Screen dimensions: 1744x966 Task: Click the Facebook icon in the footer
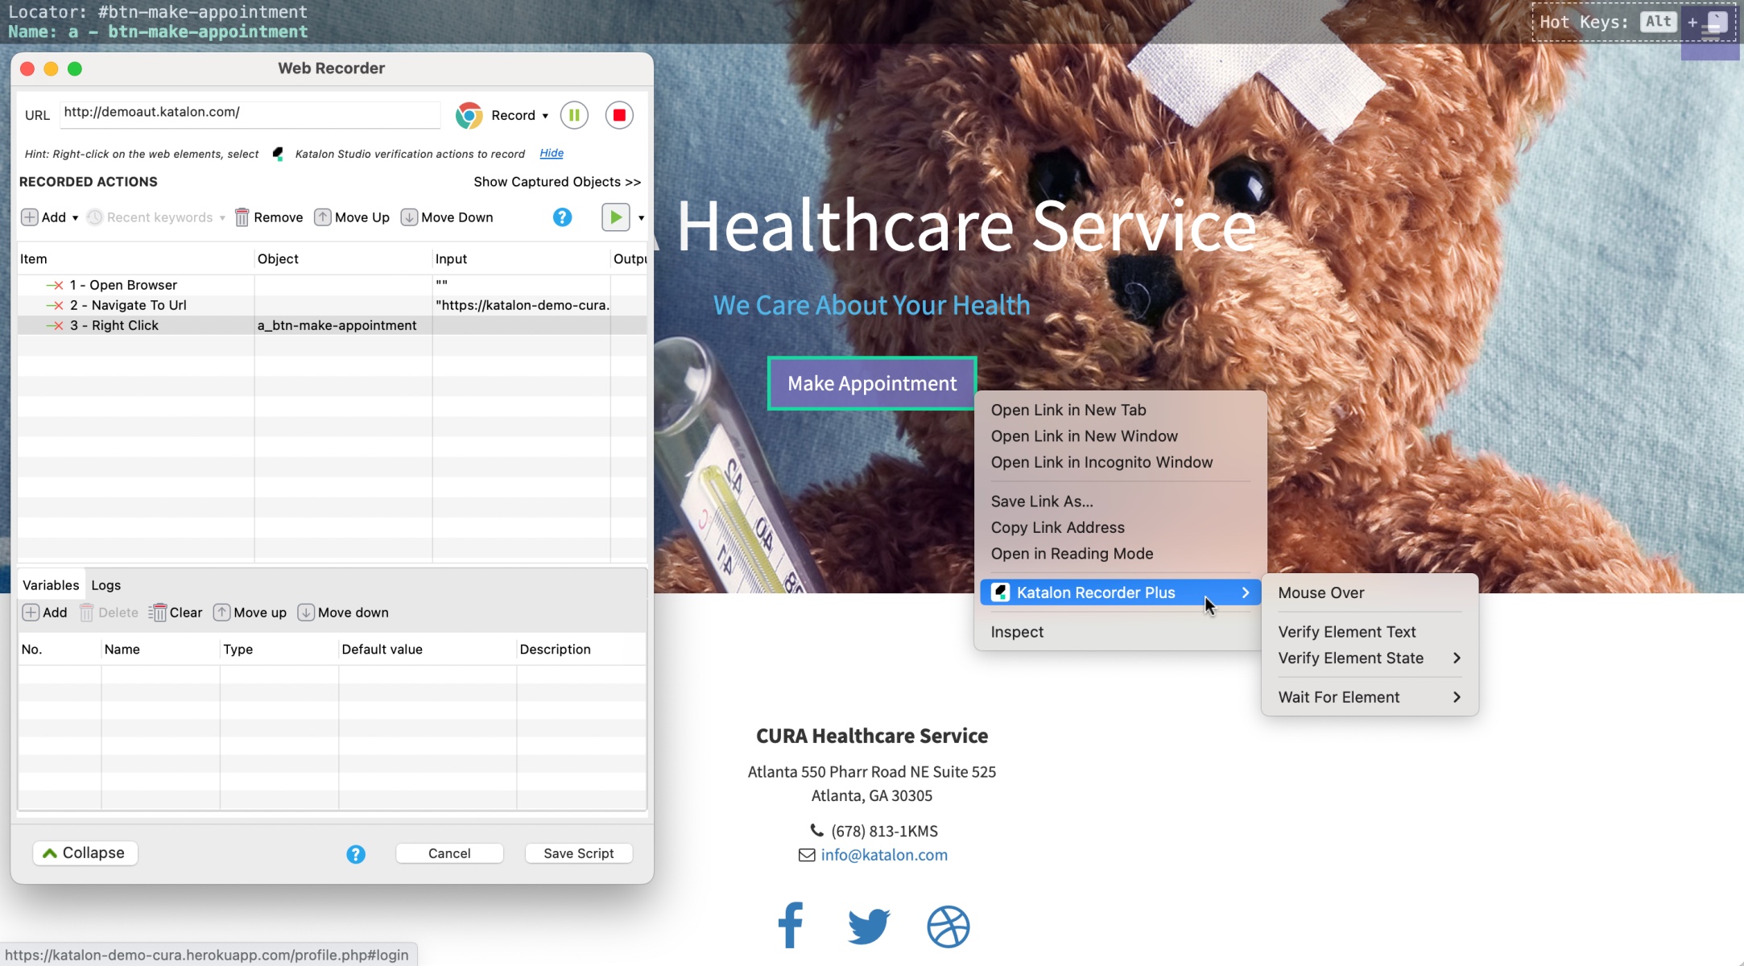[791, 925]
